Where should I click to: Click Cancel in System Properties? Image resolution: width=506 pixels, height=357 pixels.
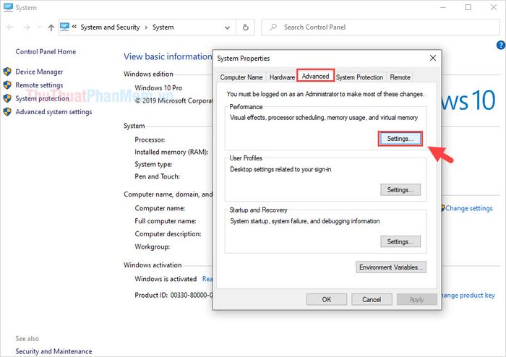[372, 300]
